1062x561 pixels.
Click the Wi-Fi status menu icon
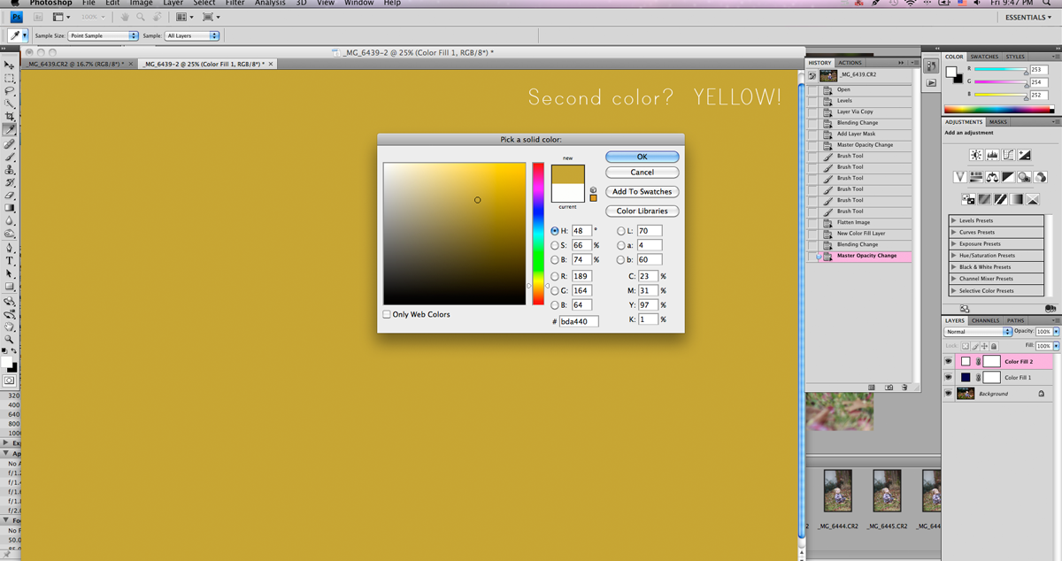pos(910,4)
